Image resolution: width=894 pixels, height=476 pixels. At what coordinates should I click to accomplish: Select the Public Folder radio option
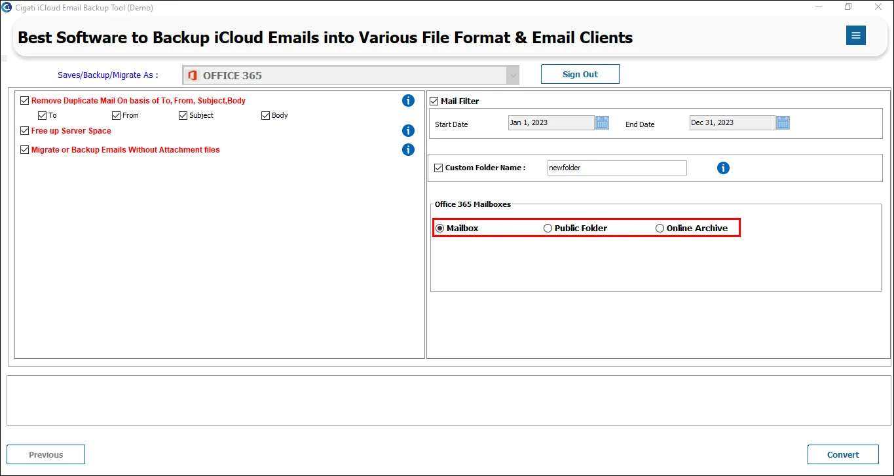click(548, 228)
